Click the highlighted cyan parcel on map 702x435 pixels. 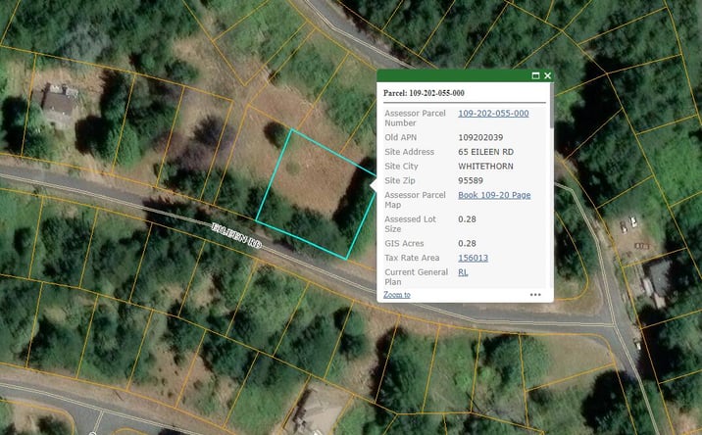315,194
